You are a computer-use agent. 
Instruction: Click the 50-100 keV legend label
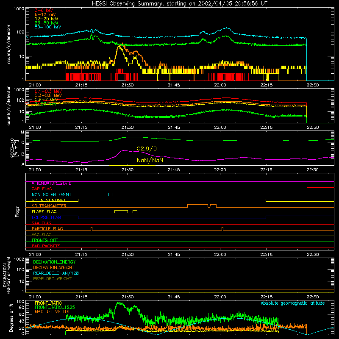(48, 27)
